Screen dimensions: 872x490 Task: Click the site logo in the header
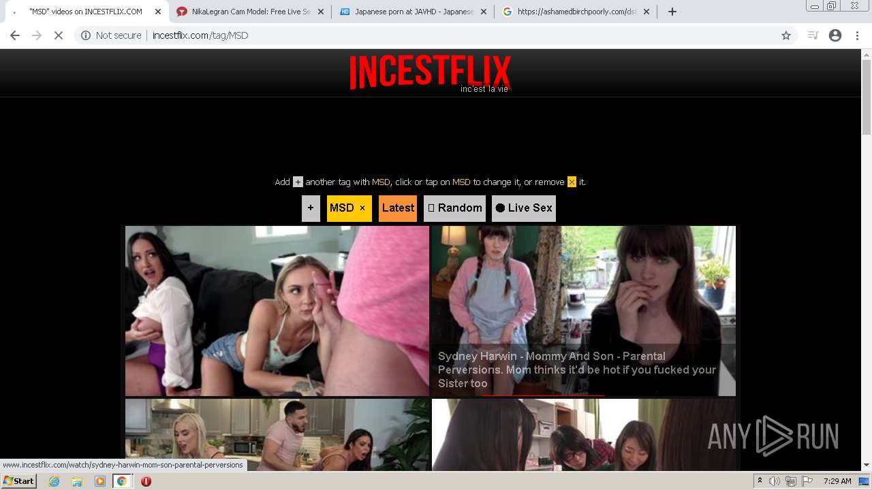[430, 72]
